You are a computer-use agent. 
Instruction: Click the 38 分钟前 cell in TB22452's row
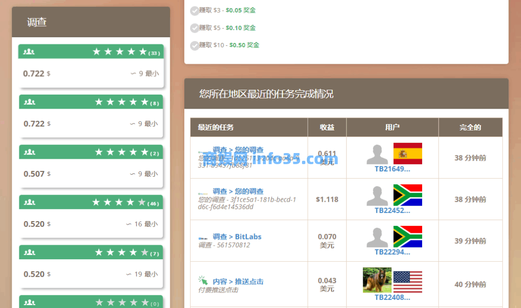click(470, 199)
